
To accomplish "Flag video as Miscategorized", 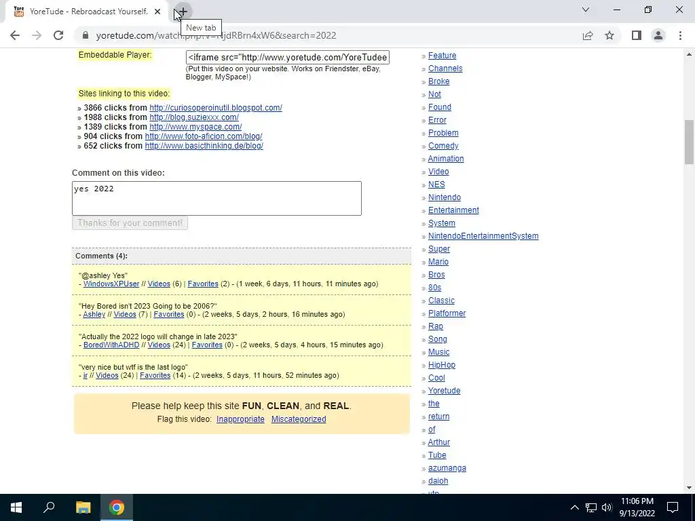I will tap(299, 419).
